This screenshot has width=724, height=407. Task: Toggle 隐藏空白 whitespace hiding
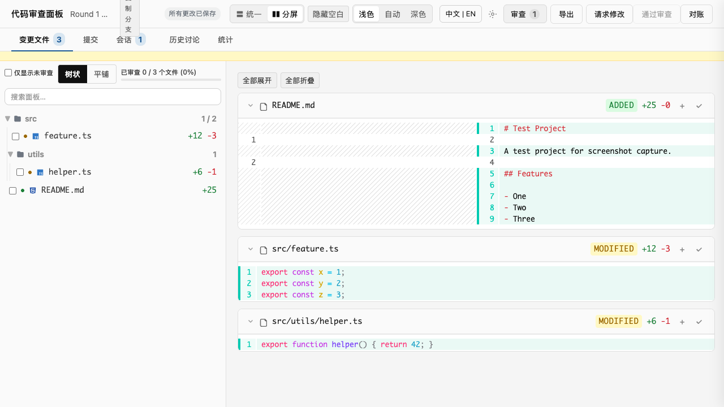pos(328,14)
